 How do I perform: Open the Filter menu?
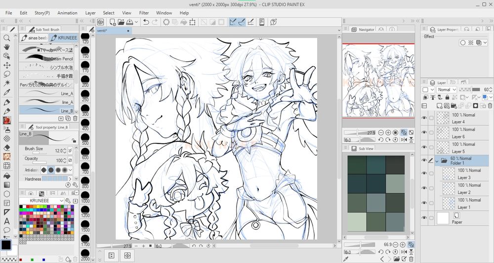pyautogui.click(x=144, y=13)
